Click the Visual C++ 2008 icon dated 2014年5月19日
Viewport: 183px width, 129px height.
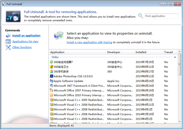pyautogui.click(x=52, y=114)
